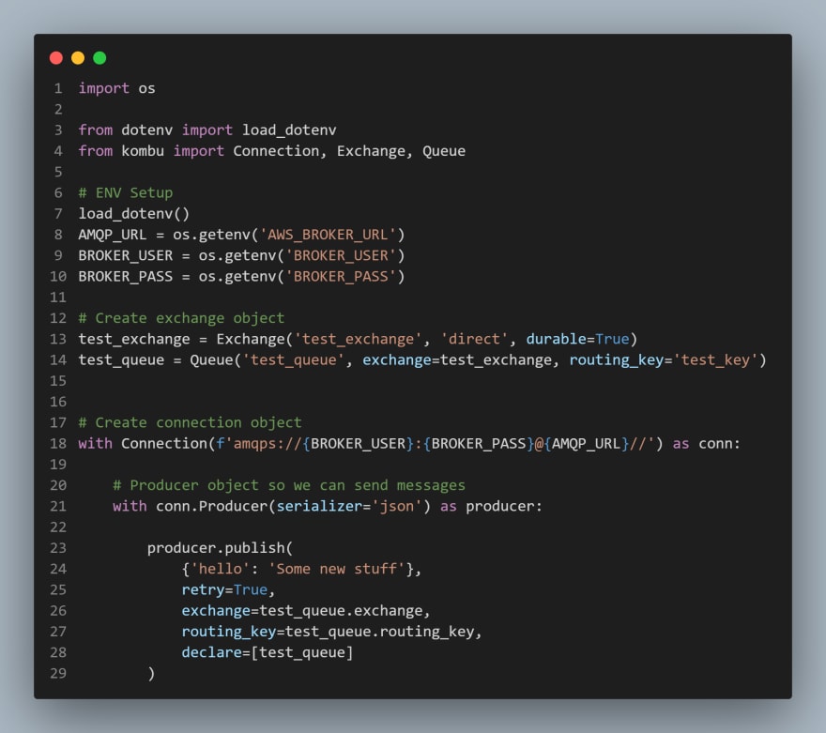Click the string 'test_exchange' on line 13
The height and width of the screenshot is (733, 826).
359,339
